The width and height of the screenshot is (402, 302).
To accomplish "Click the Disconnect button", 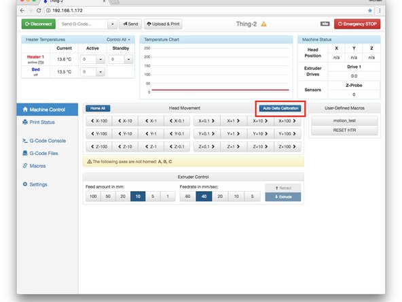I will [x=39, y=24].
